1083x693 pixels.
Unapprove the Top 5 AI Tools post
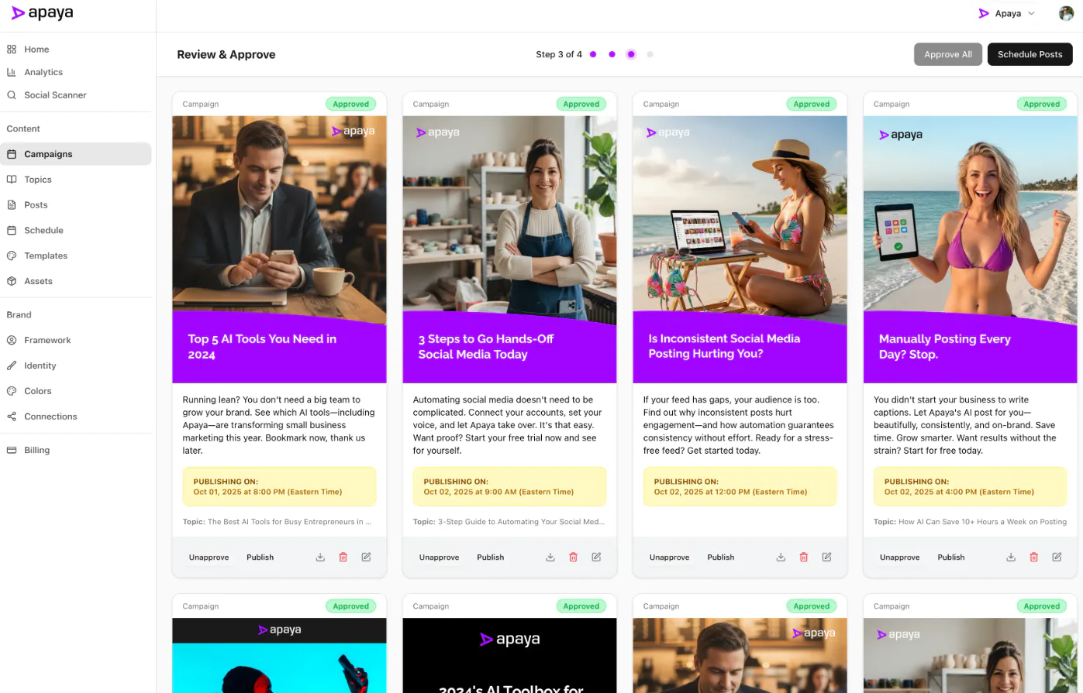click(x=209, y=557)
